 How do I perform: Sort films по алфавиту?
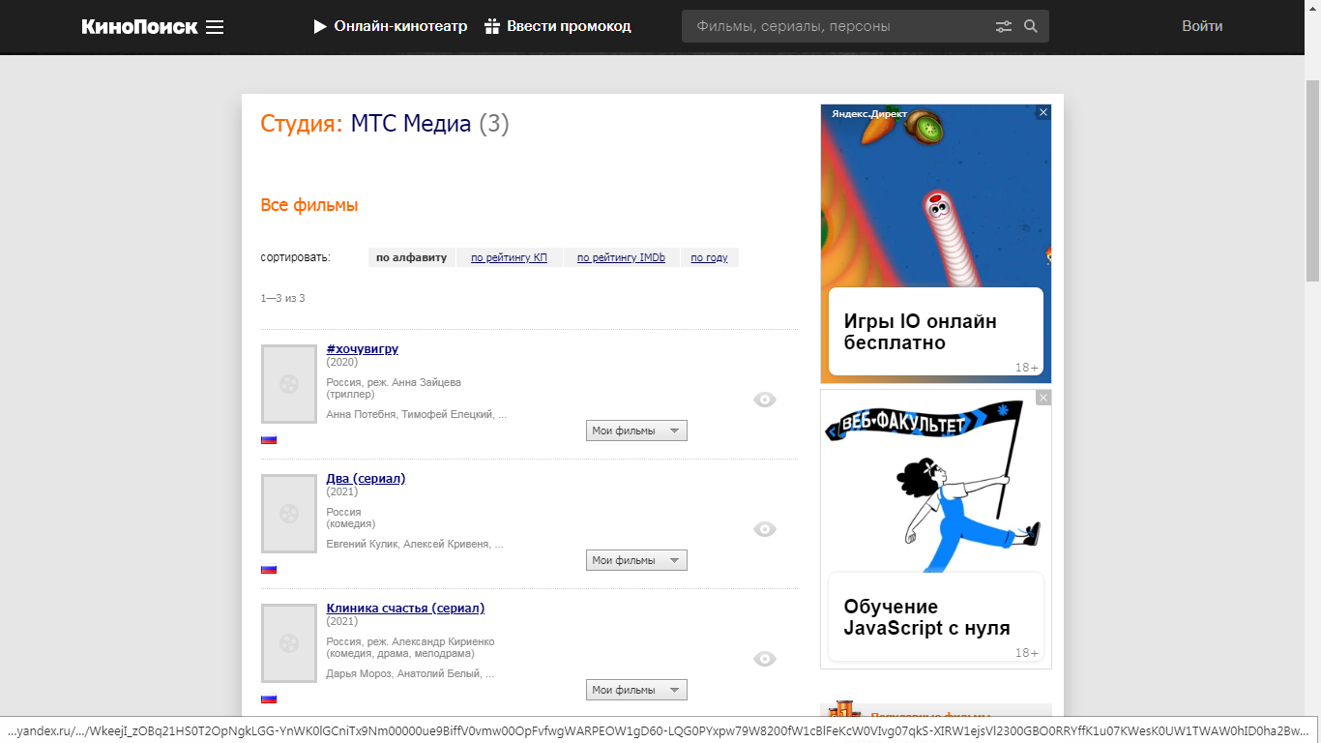click(x=412, y=257)
